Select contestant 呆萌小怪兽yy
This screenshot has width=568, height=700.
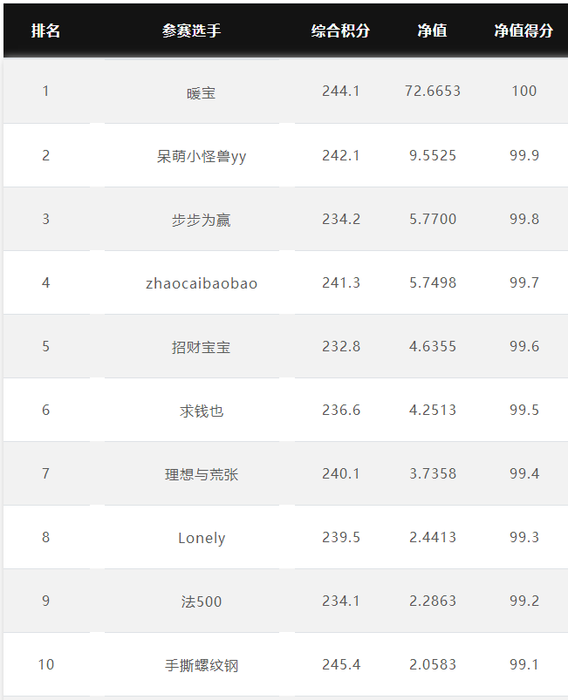pyautogui.click(x=201, y=157)
